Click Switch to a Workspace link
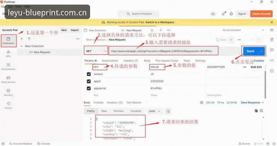The height and width of the screenshot is (146, 277). pos(160,22)
